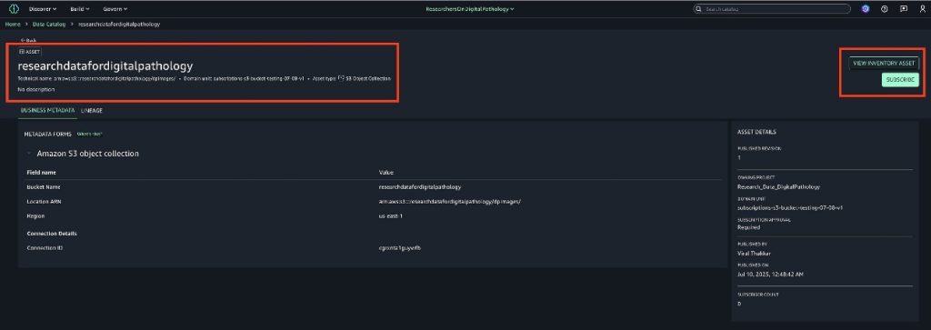Switch to the Business Metadata tab
The height and width of the screenshot is (330, 931).
coord(47,110)
